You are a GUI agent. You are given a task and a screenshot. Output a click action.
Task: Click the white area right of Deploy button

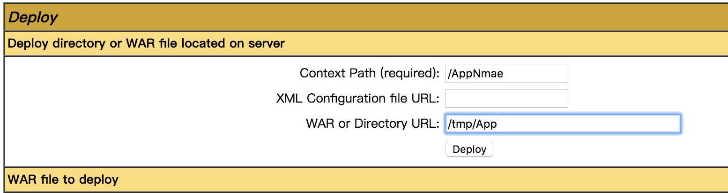pyautogui.click(x=609, y=149)
